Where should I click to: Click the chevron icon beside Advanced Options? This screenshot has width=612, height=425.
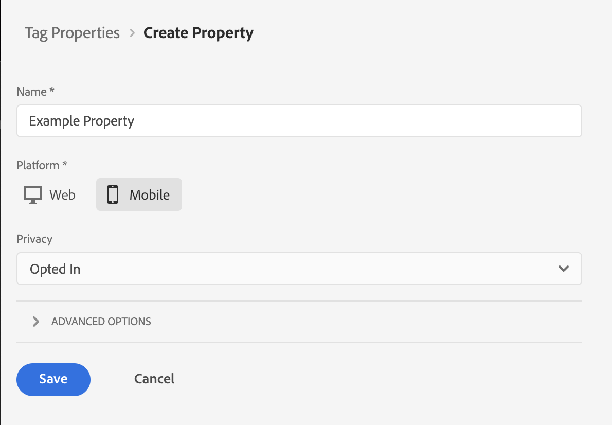tap(35, 322)
